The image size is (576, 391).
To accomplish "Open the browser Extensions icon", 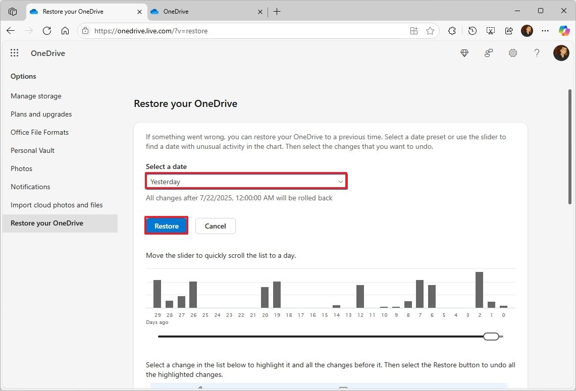I will [452, 31].
